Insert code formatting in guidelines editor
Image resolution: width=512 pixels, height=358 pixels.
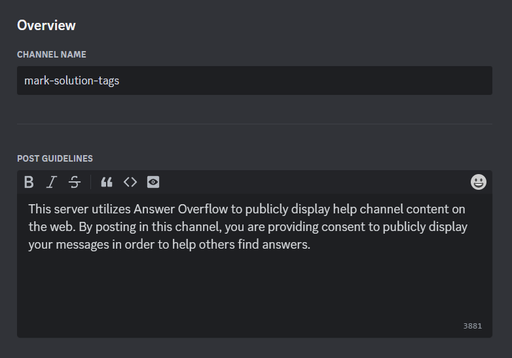pyautogui.click(x=130, y=182)
